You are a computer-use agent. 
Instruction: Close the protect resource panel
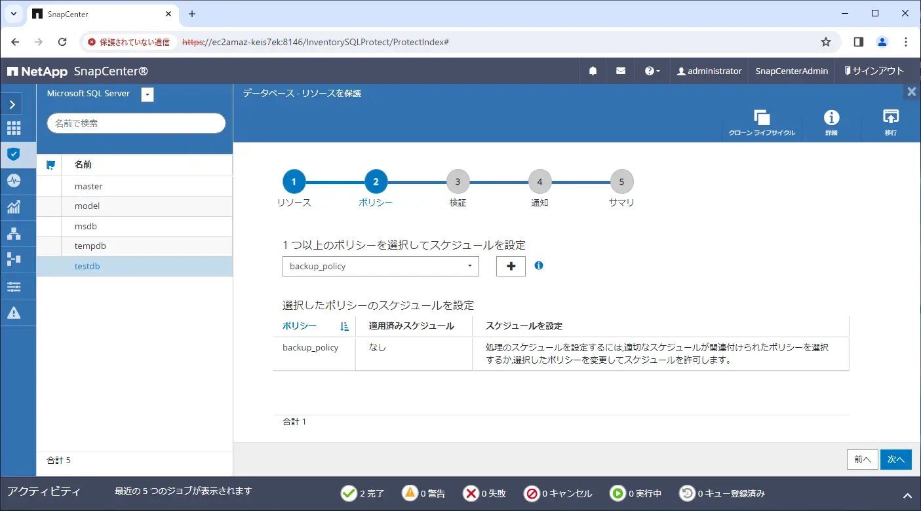tap(911, 92)
